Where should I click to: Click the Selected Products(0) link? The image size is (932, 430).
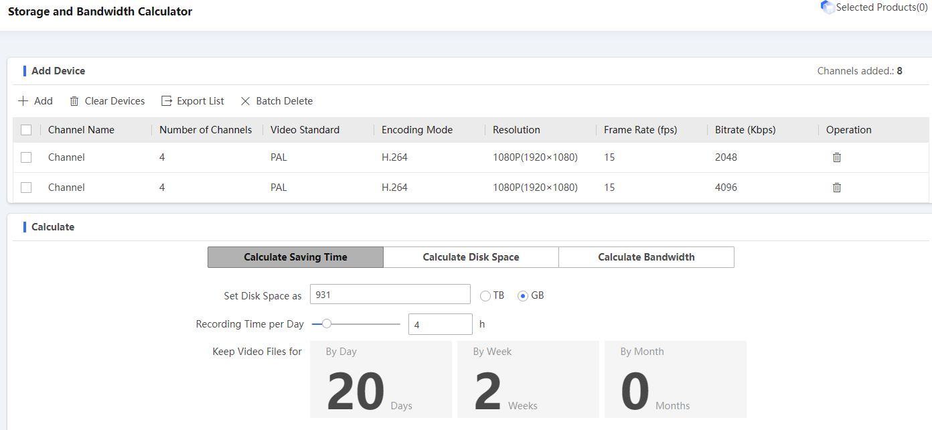coord(881,7)
